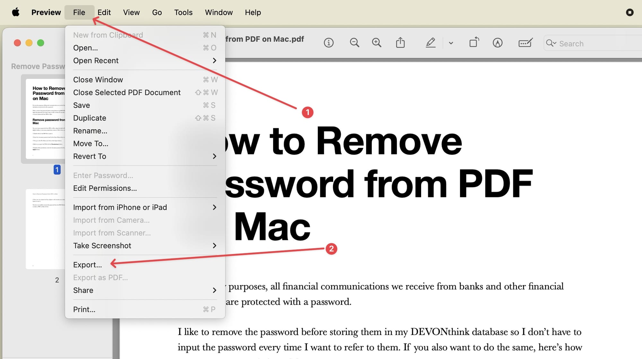Close the open File menu
This screenshot has height=359, width=642.
[x=79, y=13]
